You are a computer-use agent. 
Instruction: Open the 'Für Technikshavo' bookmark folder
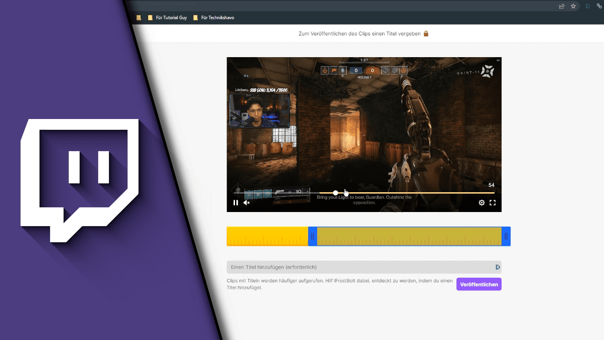click(x=213, y=17)
